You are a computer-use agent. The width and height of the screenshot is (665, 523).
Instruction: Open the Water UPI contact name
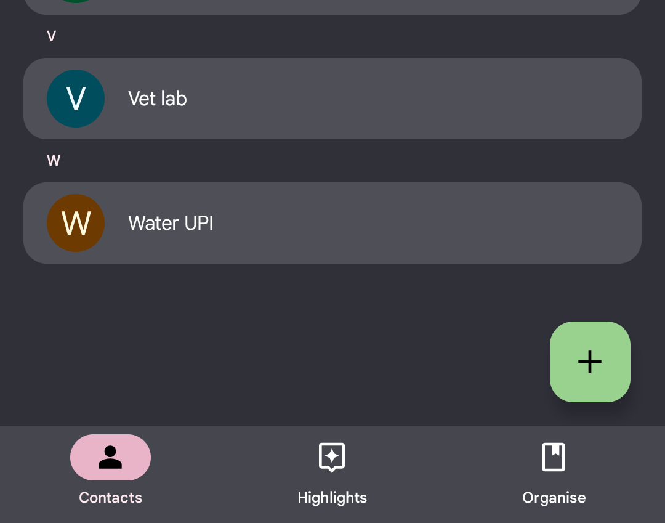point(171,223)
